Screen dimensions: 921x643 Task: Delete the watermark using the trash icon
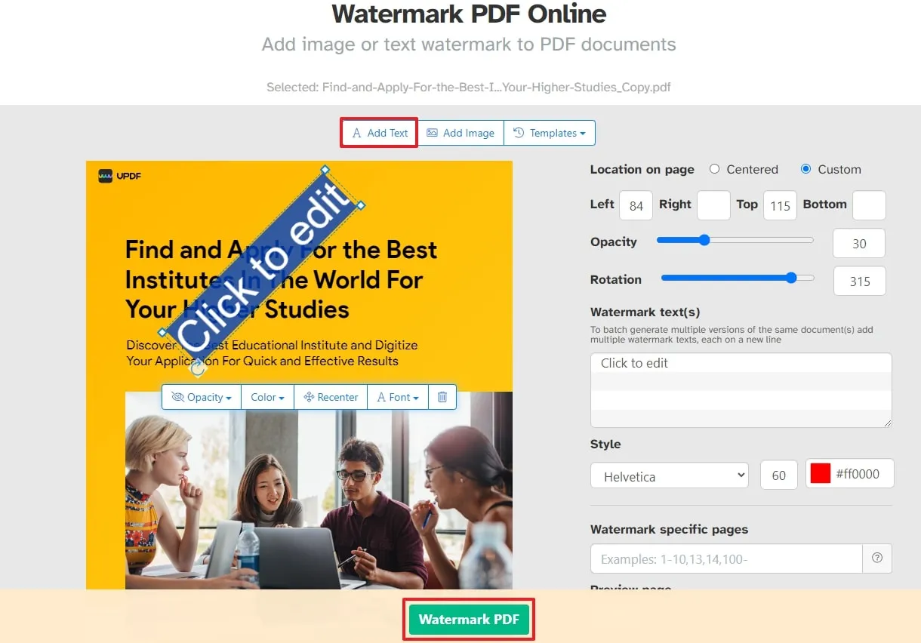(442, 397)
